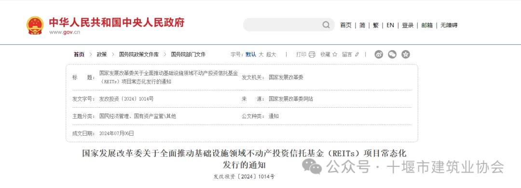Click the 发改投资〔2024〕1014号 line under the headline

[244, 177]
